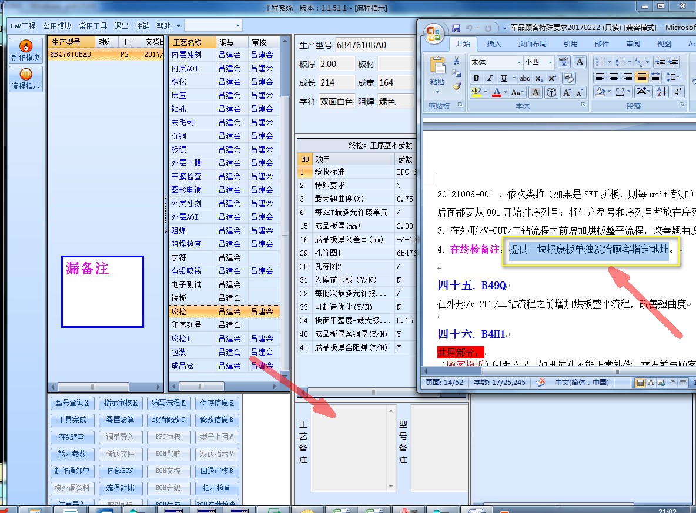Click the Undo icon in Word
Screen dimensions: 696x513
[469, 28]
